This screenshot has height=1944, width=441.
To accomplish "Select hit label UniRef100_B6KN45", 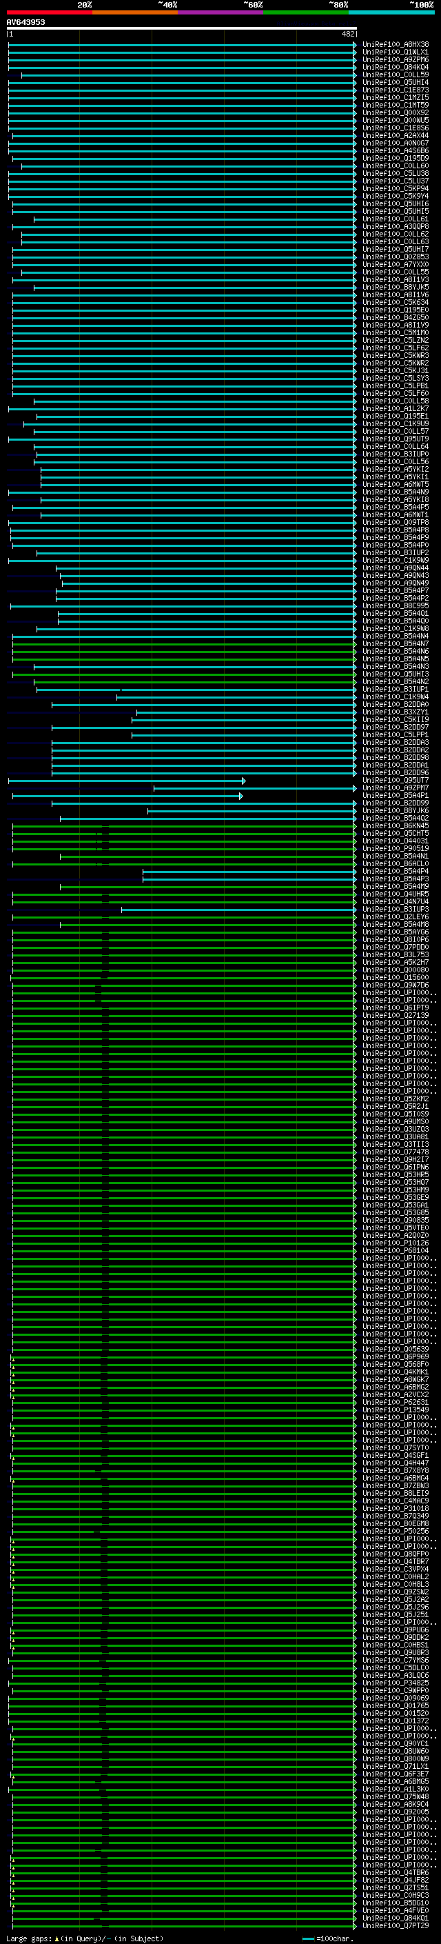I will click(396, 825).
